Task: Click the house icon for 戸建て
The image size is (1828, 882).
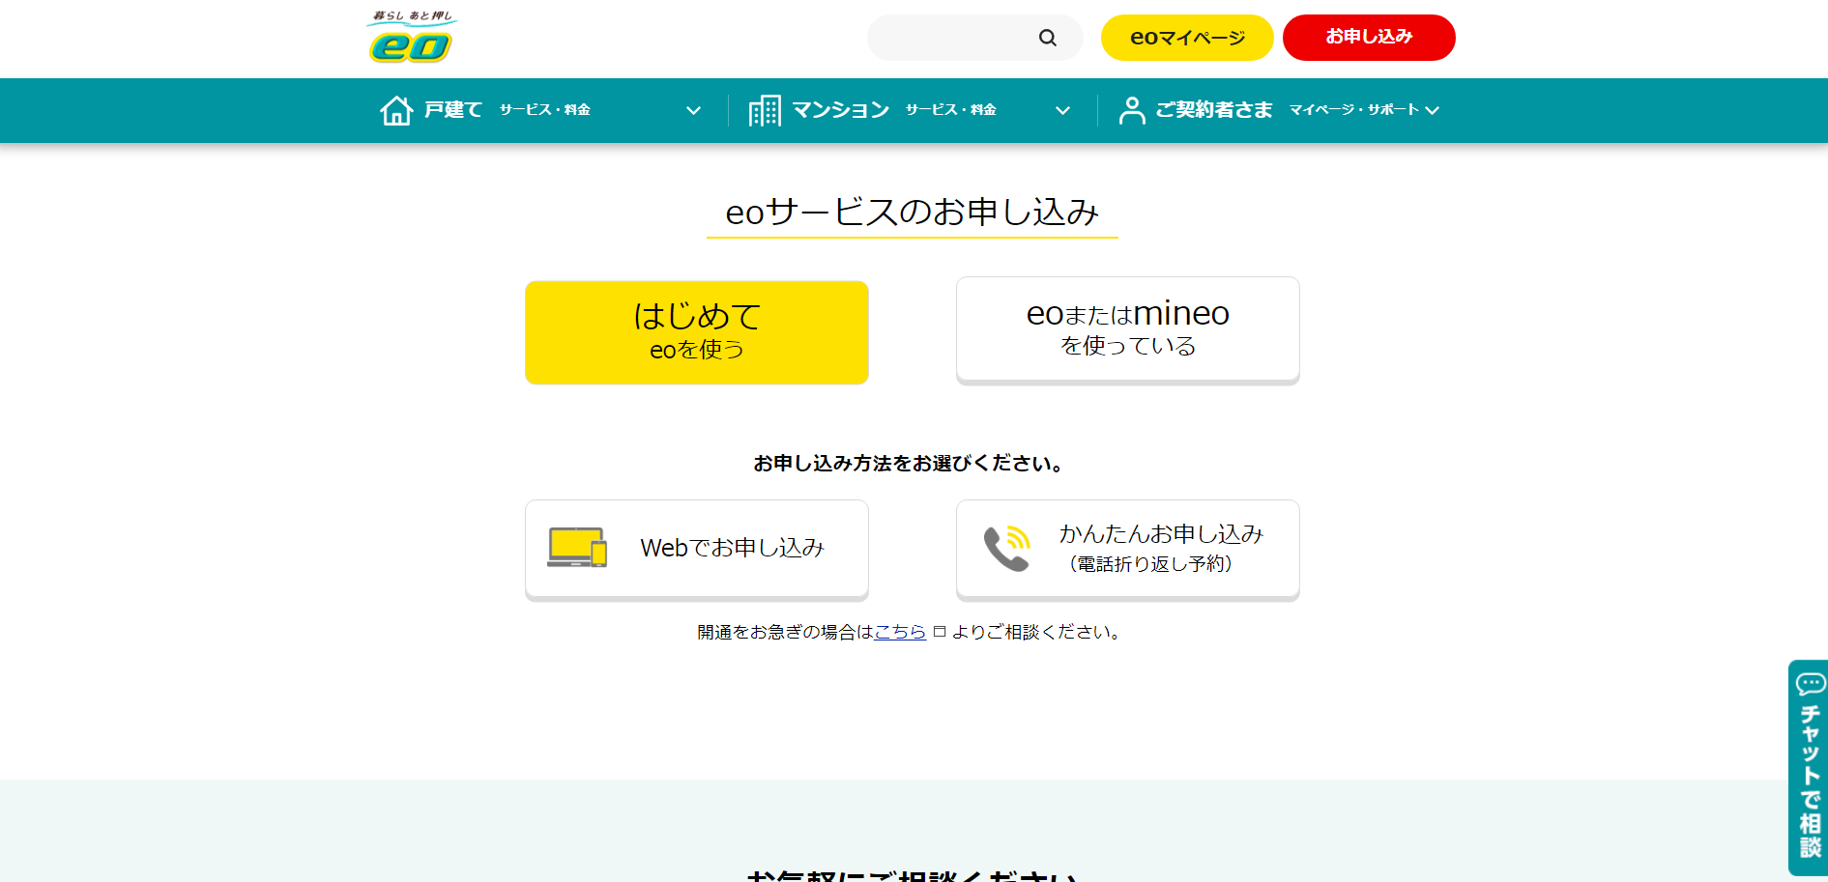Action: (x=396, y=110)
